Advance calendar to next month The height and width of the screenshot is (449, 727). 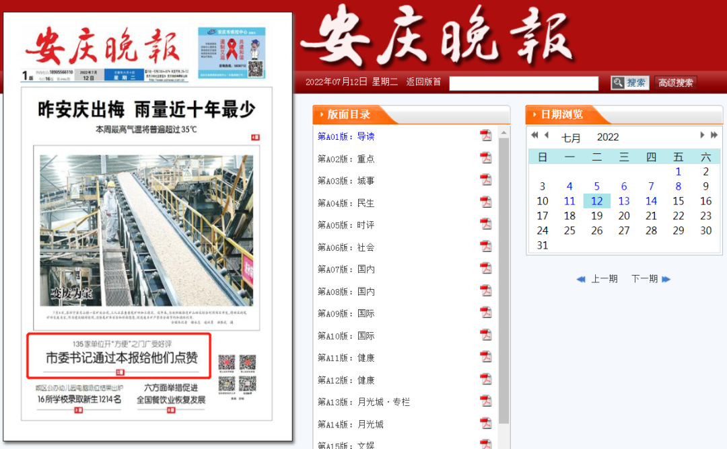click(x=702, y=135)
